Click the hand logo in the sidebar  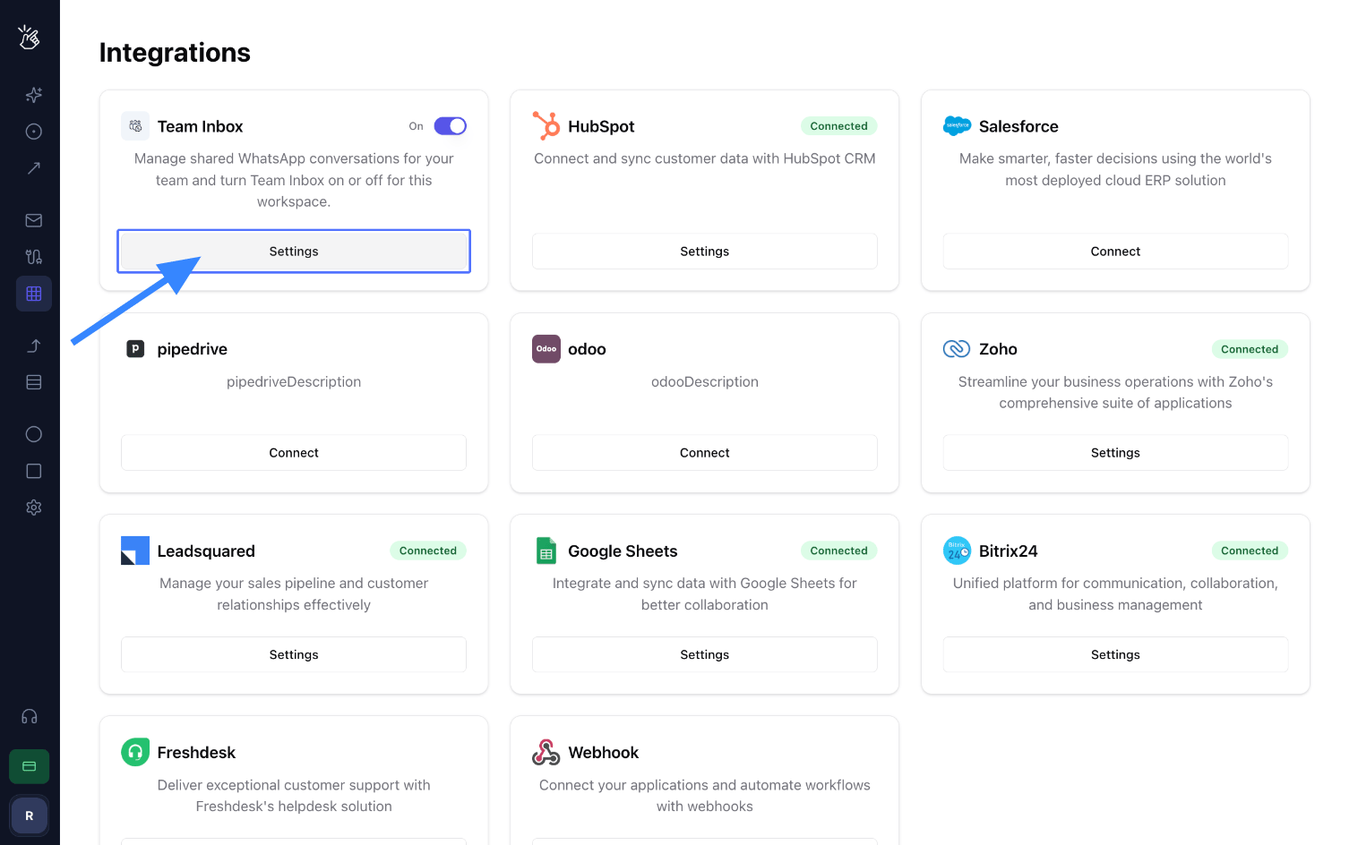[x=30, y=37]
